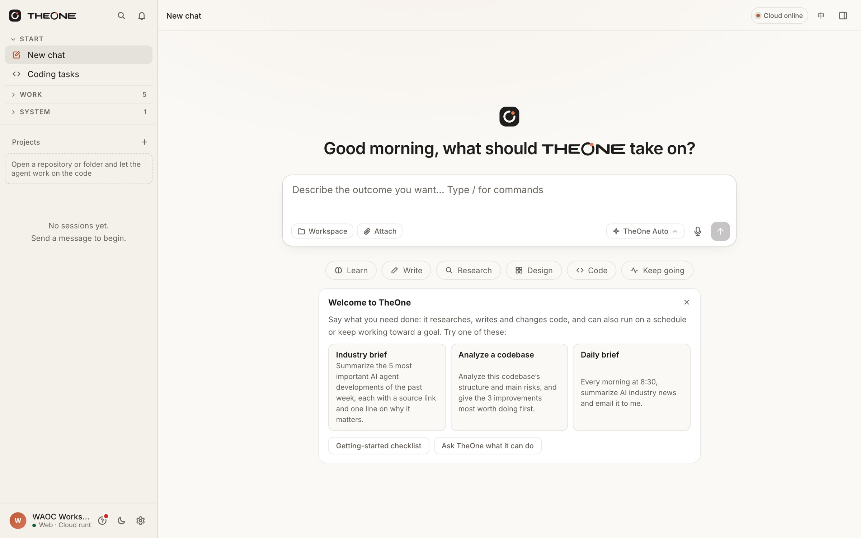Toggle dark mode moon icon
This screenshot has height=538, width=861.
121,520
